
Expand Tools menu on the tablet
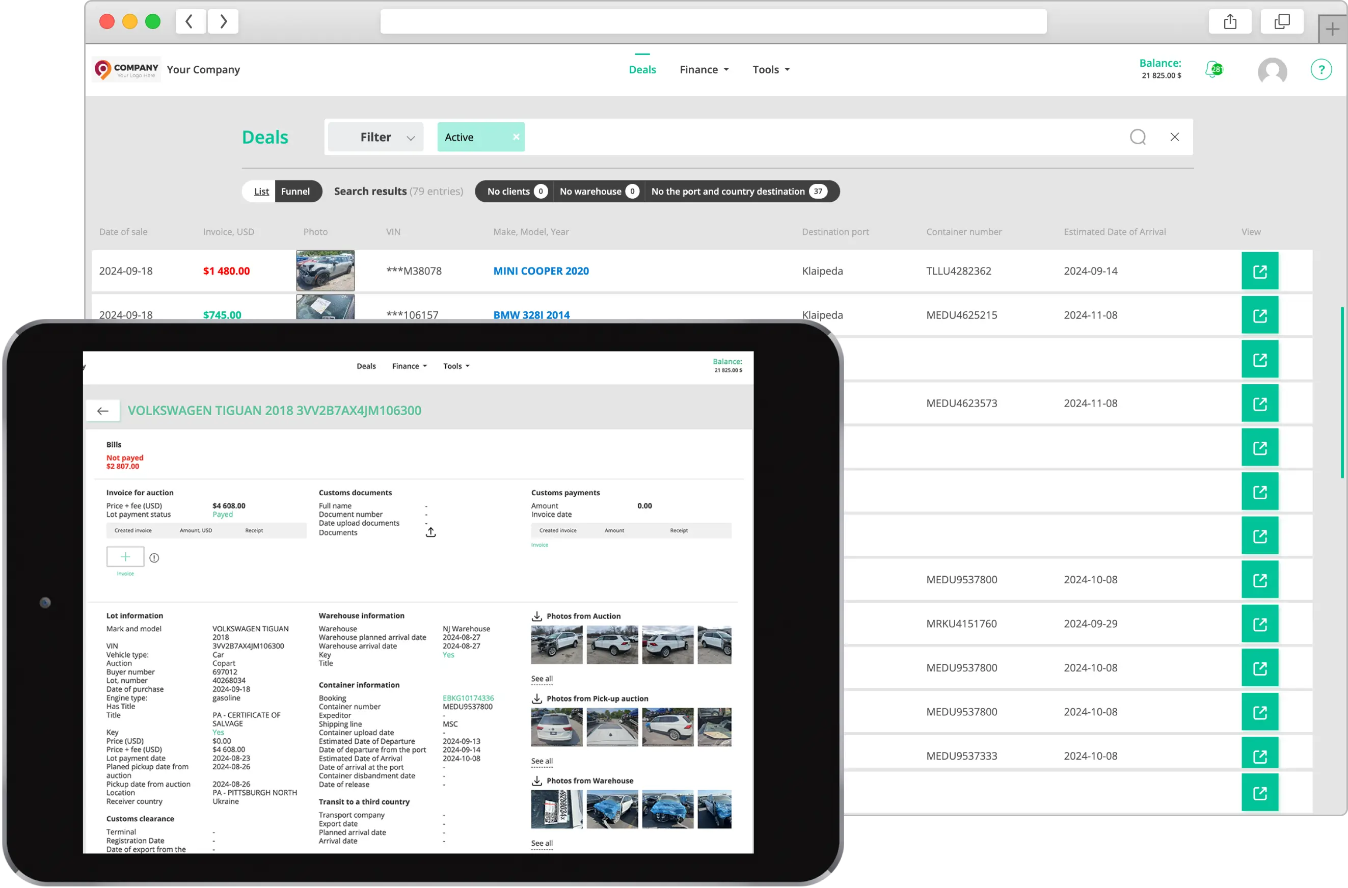point(456,366)
